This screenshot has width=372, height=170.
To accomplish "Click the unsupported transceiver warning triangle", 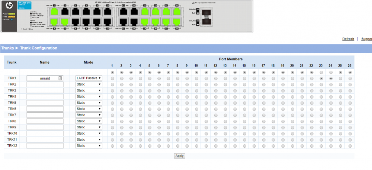I will click(193, 3).
